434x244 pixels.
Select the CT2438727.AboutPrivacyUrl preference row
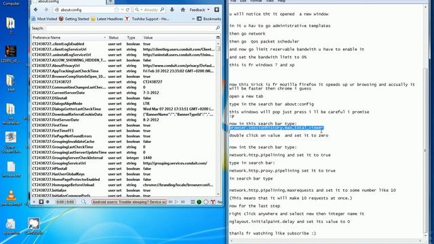[x=123, y=66]
